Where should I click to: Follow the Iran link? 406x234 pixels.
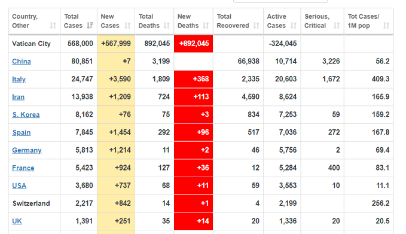coord(18,97)
